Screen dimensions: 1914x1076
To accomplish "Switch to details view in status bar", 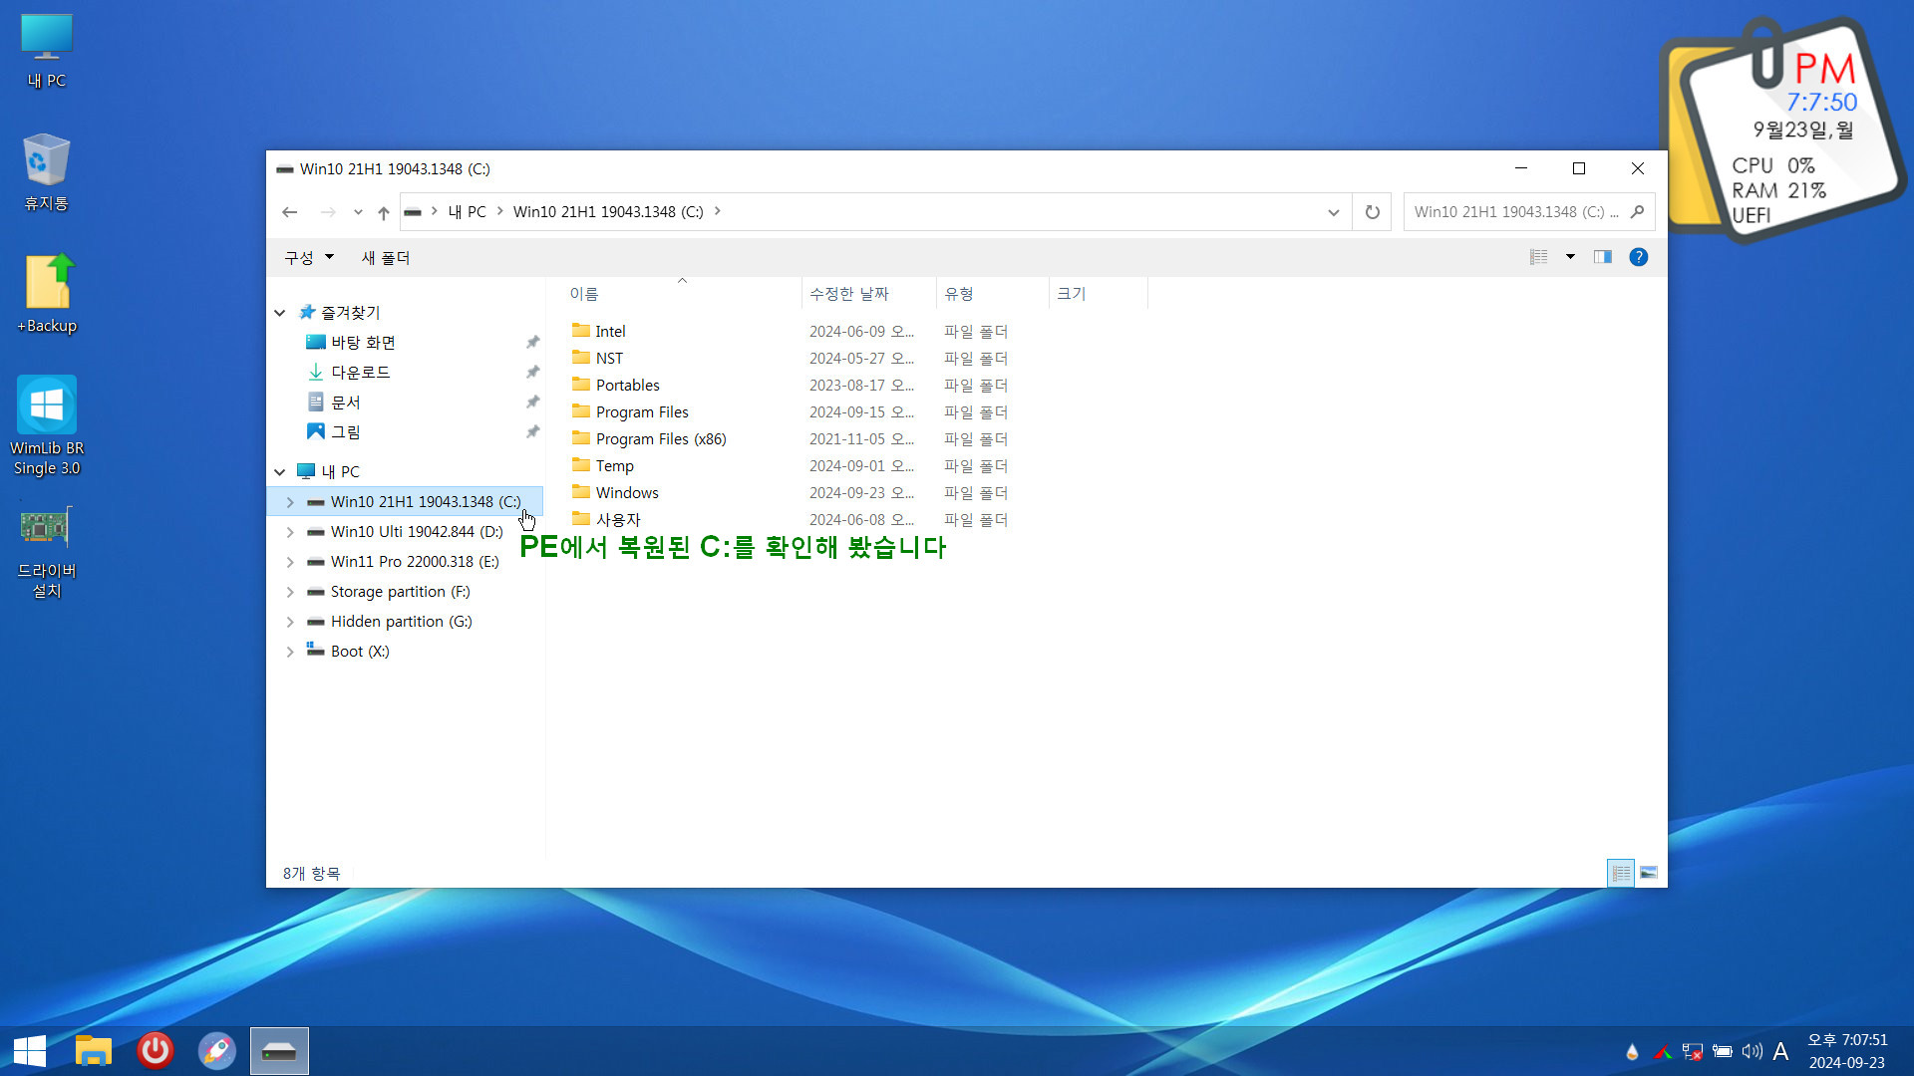I will coord(1621,873).
